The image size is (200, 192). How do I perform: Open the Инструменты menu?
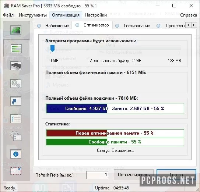point(33,15)
